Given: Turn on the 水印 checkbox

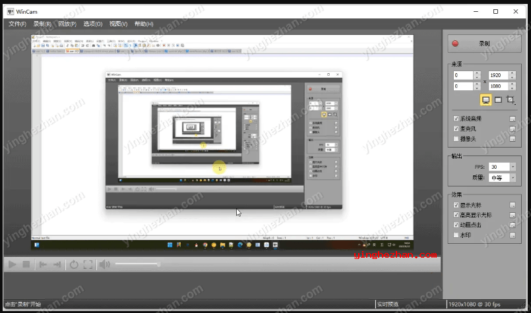Looking at the screenshot, I should [456, 235].
